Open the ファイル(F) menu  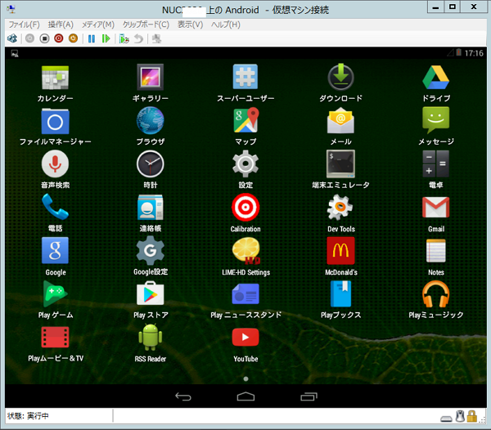coord(24,25)
